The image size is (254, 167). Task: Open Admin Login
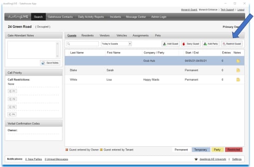159,17
